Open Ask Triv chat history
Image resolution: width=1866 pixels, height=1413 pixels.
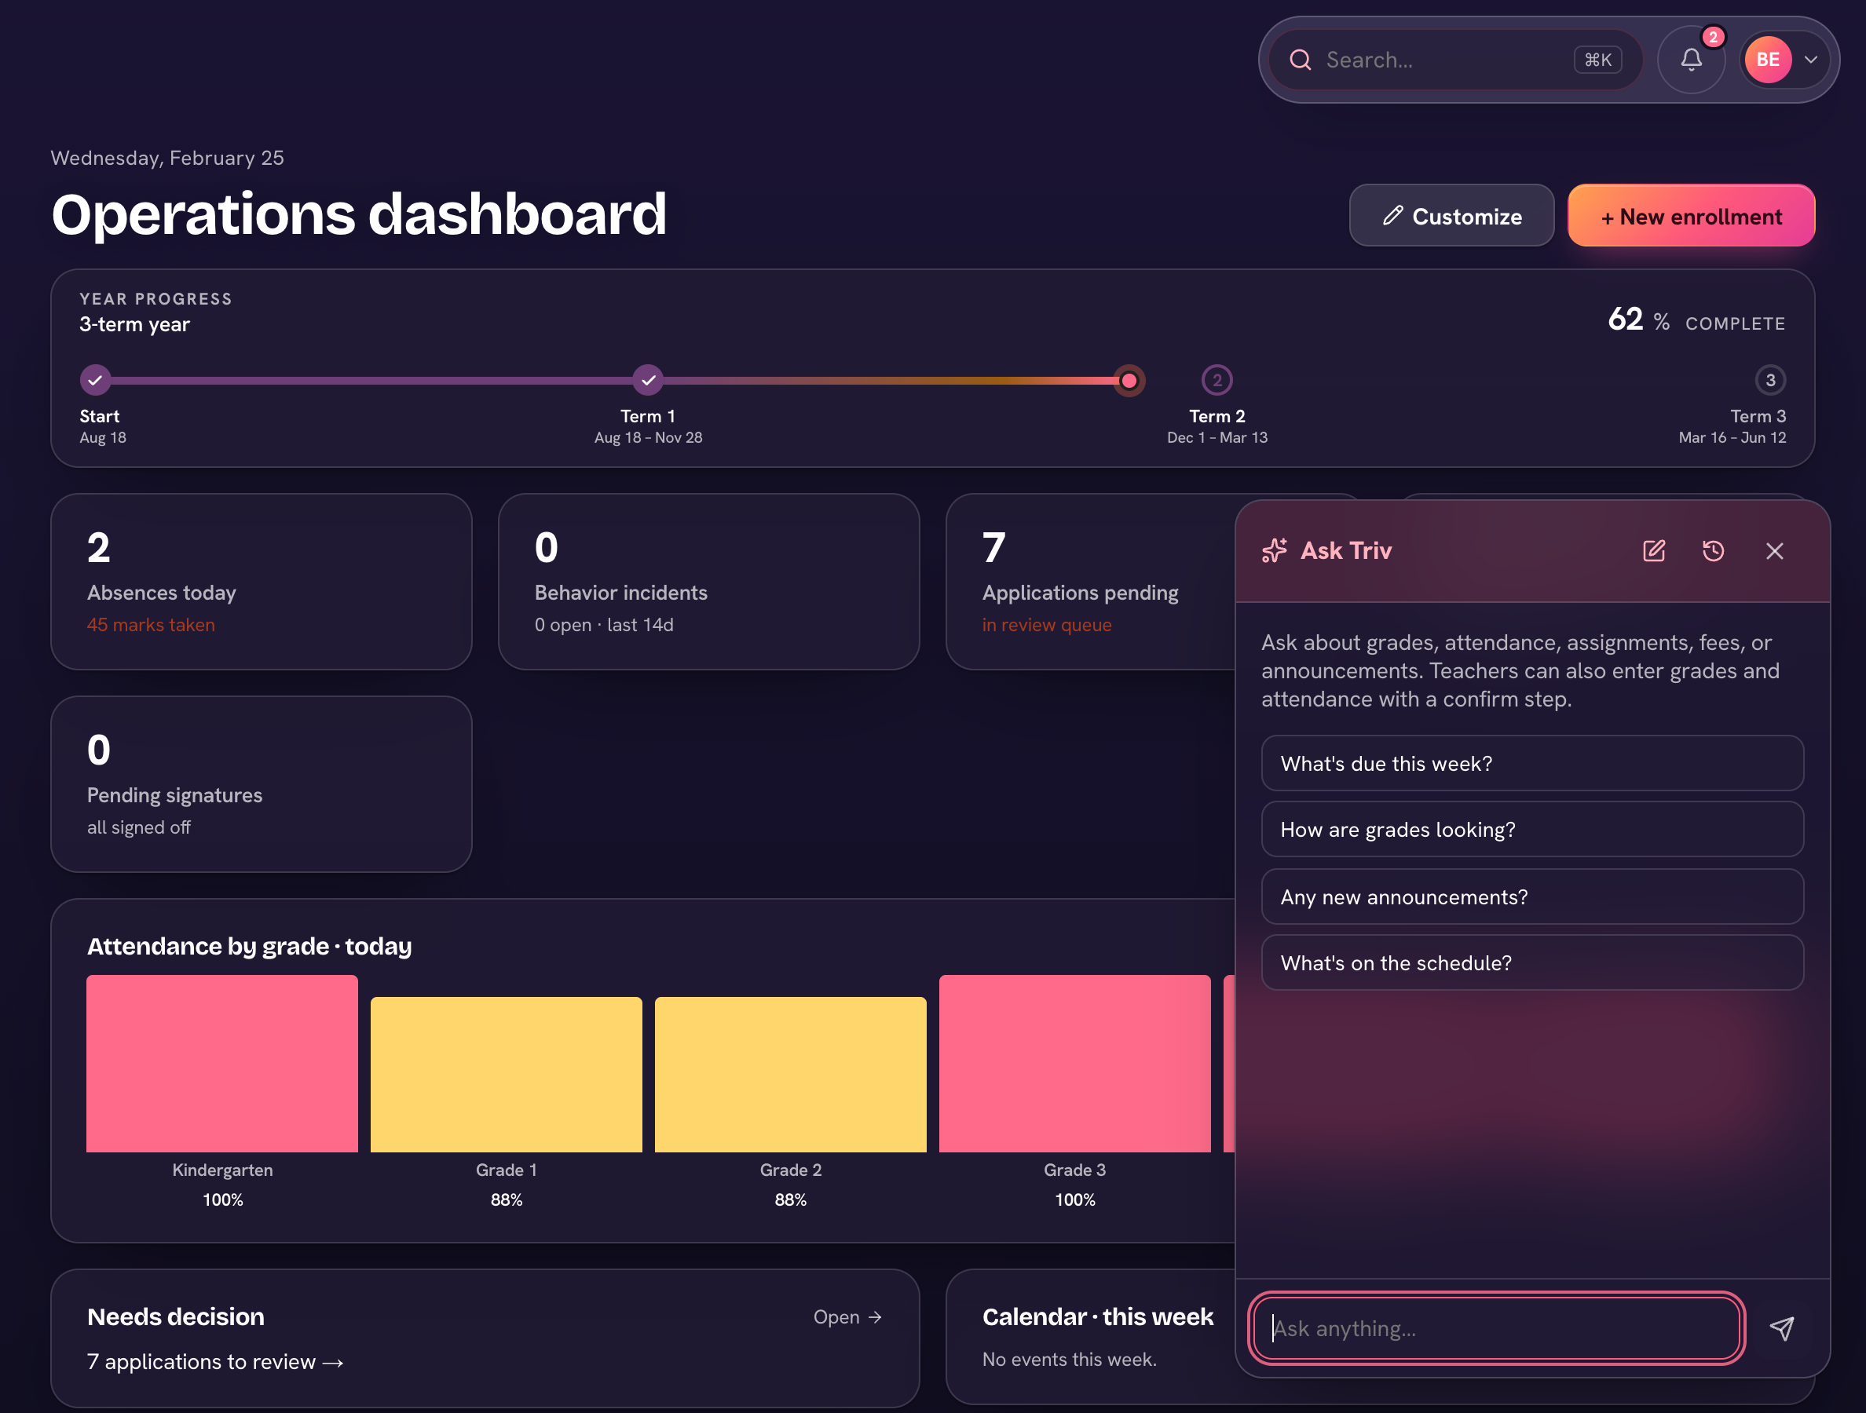1713,550
